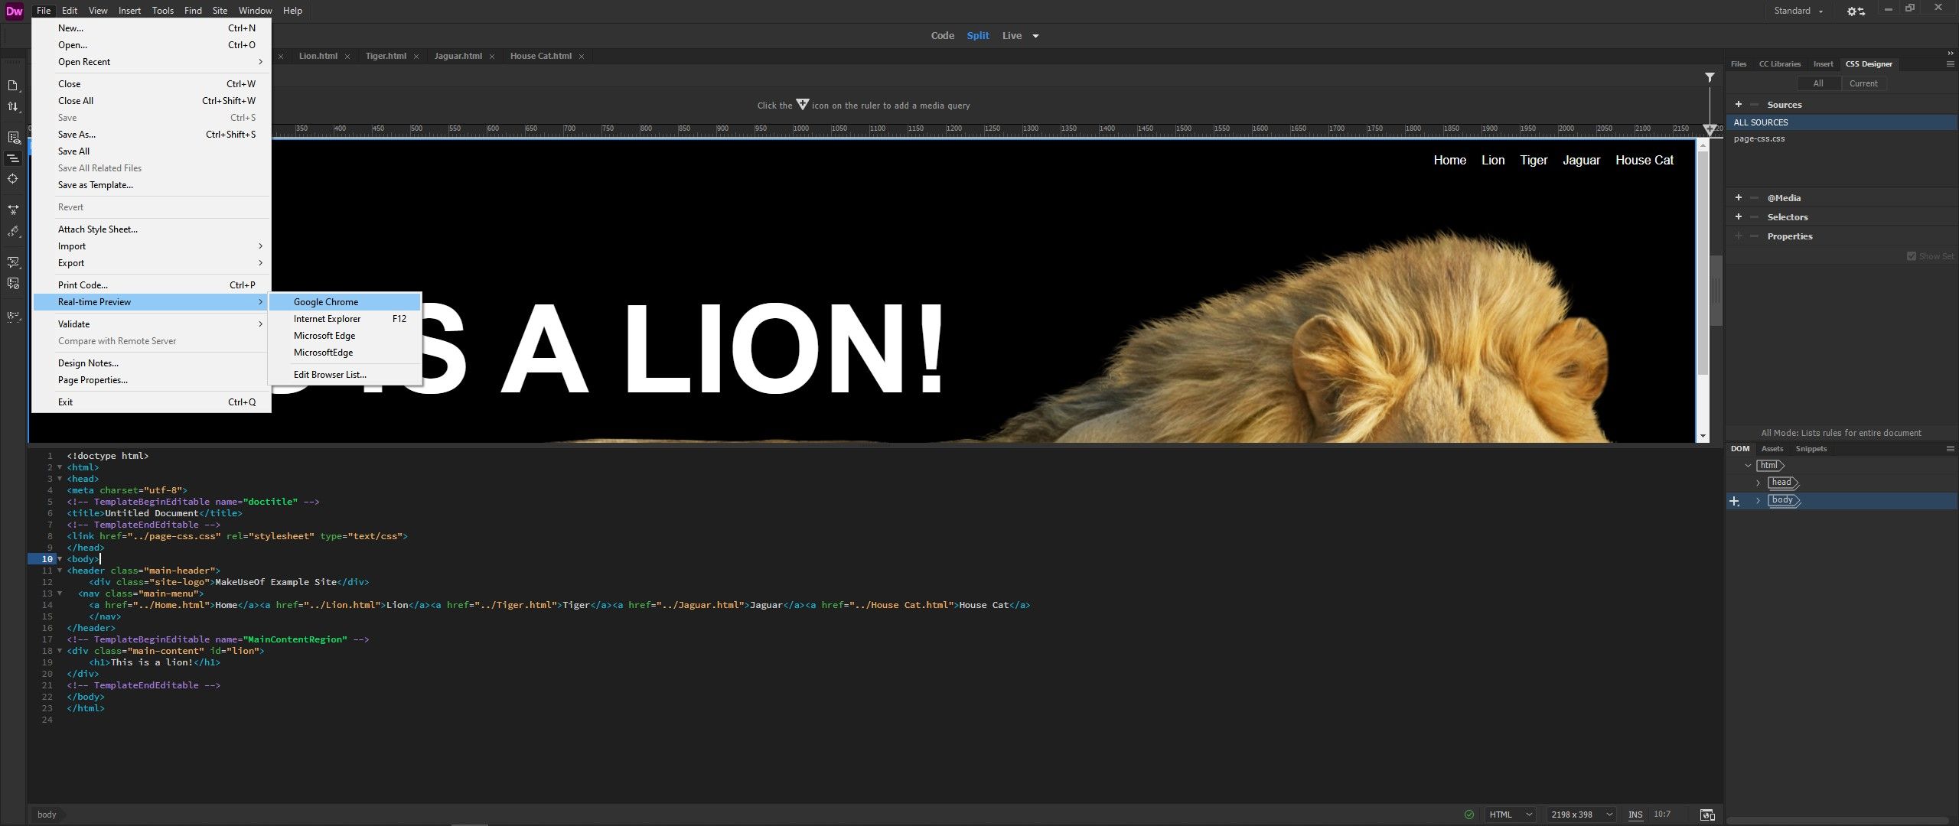Open the Dreamweaver preferences gear icon
This screenshot has height=826, width=1959.
click(1853, 10)
